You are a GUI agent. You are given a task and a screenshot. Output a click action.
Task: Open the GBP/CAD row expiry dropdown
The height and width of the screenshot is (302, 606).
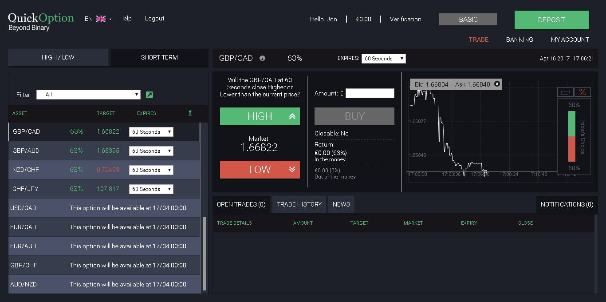coord(151,132)
